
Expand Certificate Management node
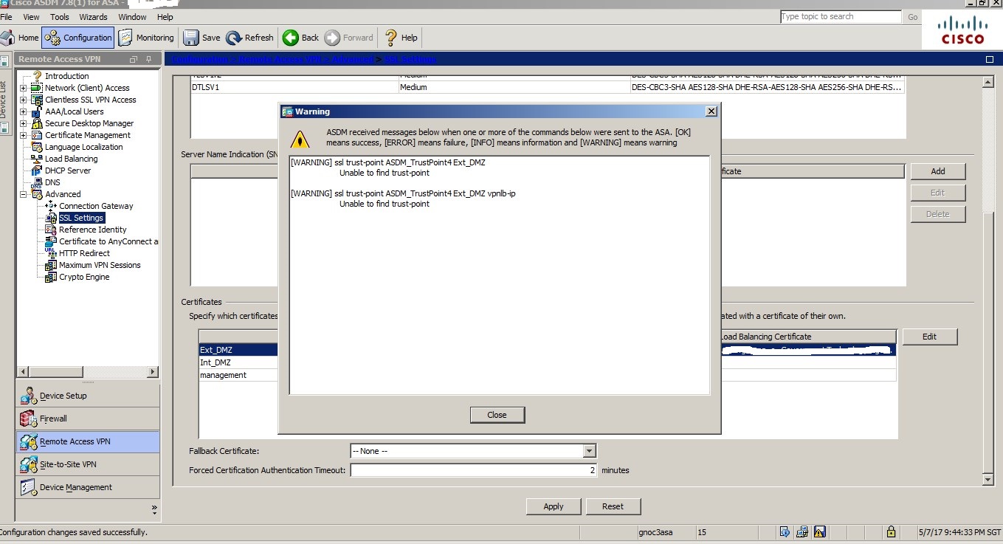pos(24,135)
